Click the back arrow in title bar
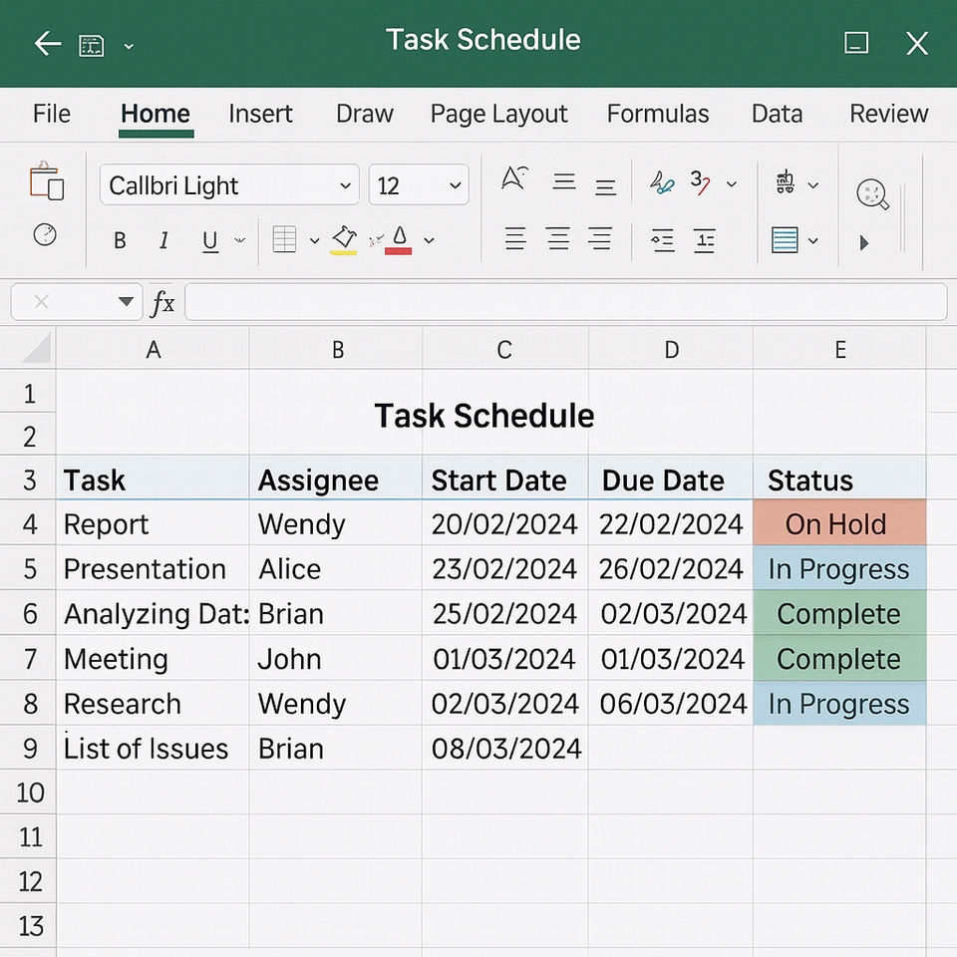Viewport: 957px width, 957px height. click(47, 43)
